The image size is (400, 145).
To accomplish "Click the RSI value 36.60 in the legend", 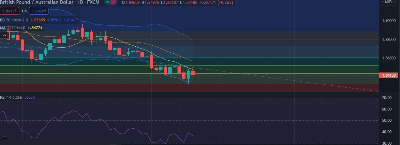I will [x=29, y=97].
